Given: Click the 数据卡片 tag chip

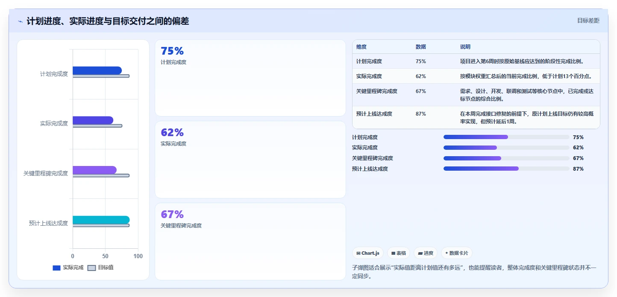Looking at the screenshot, I should pyautogui.click(x=457, y=253).
